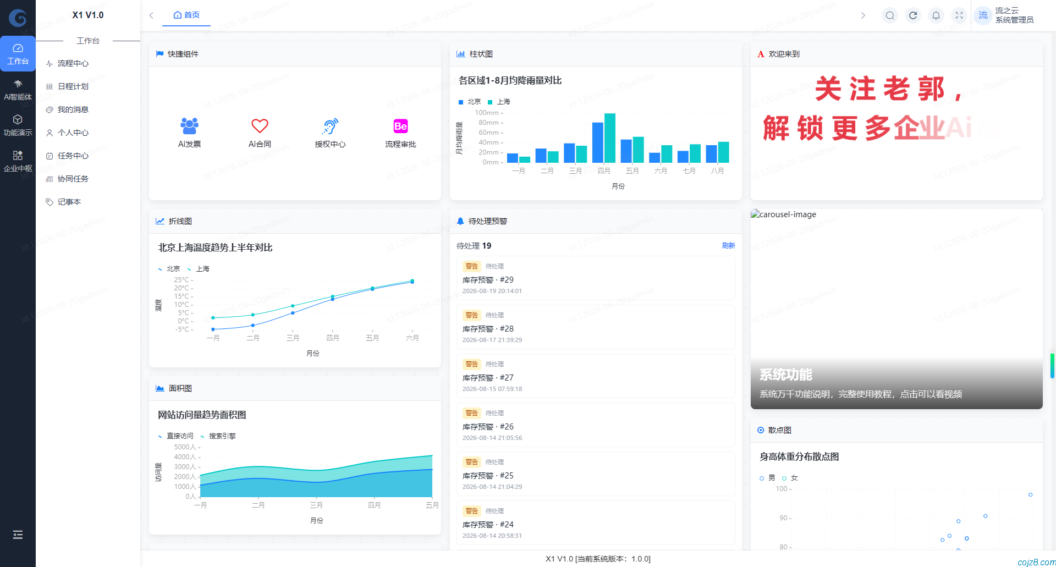
Task: Open the 库存预警 · #24 alert
Action: [x=596, y=522]
